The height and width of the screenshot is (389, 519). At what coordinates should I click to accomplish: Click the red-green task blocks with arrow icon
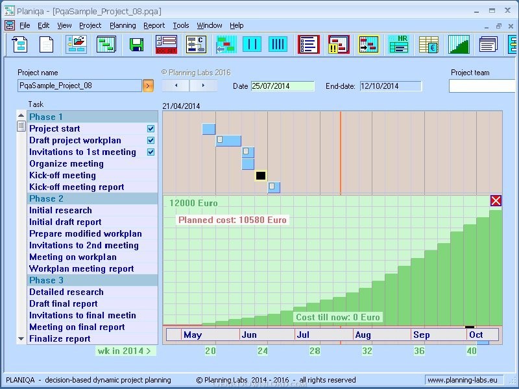click(226, 44)
